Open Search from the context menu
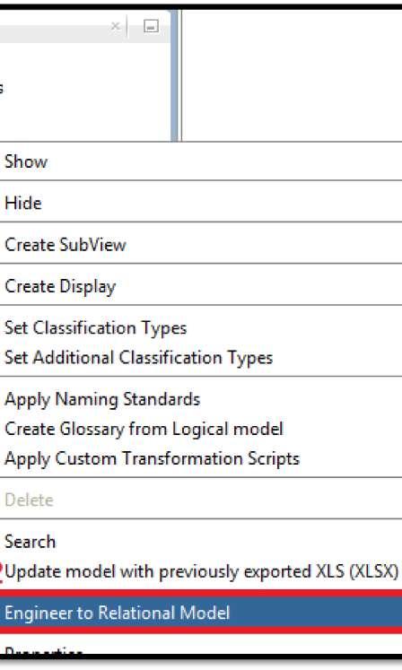This screenshot has height=670, width=402. (201, 542)
